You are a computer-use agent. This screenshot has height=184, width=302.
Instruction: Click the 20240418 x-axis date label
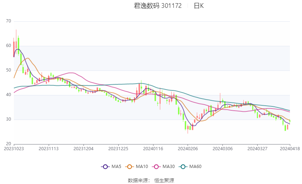(x=290, y=149)
